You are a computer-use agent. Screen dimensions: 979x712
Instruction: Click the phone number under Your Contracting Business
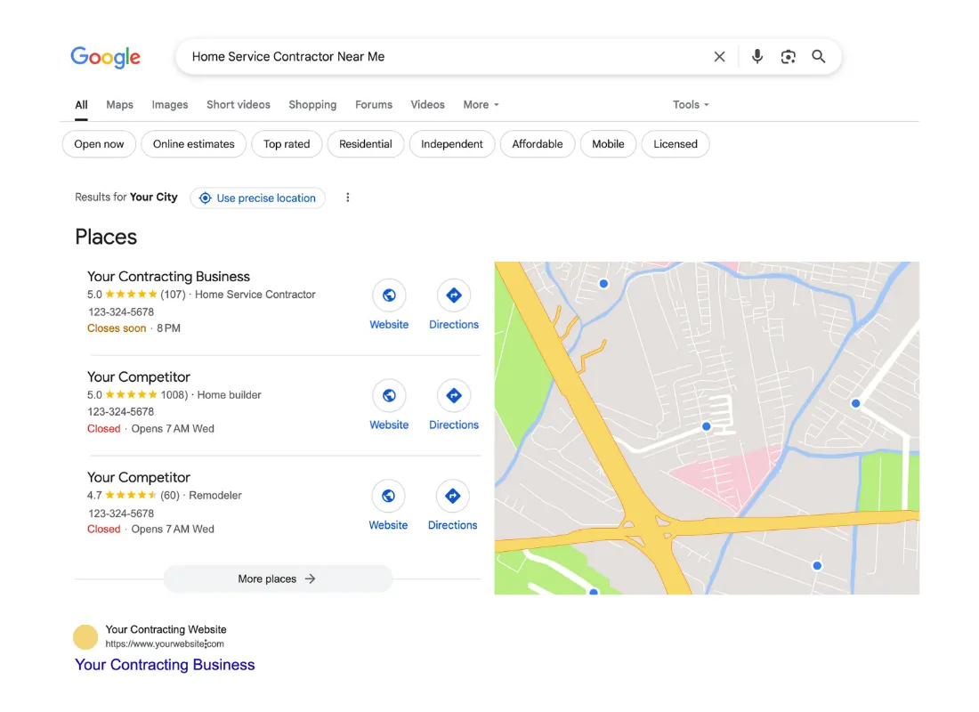121,311
